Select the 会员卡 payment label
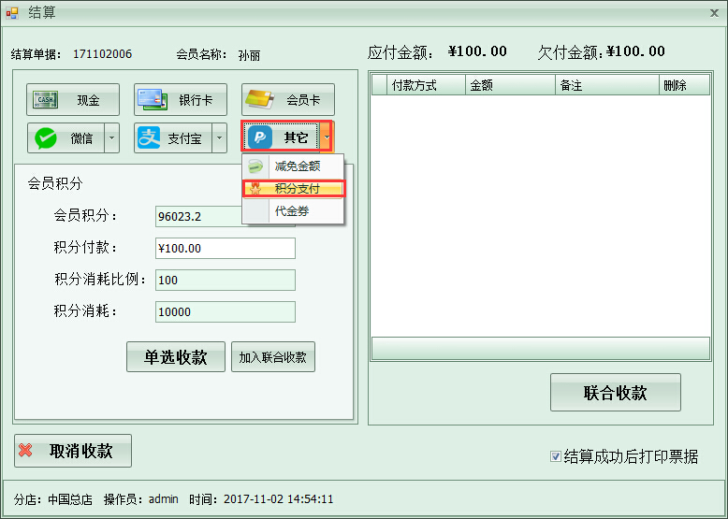Viewport: 728px width, 519px height. pyautogui.click(x=303, y=100)
